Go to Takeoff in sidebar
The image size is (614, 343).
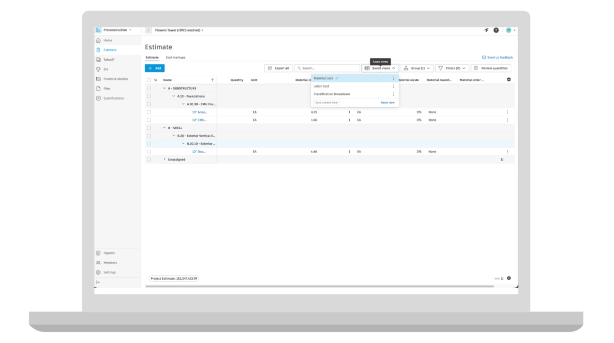pyautogui.click(x=109, y=60)
